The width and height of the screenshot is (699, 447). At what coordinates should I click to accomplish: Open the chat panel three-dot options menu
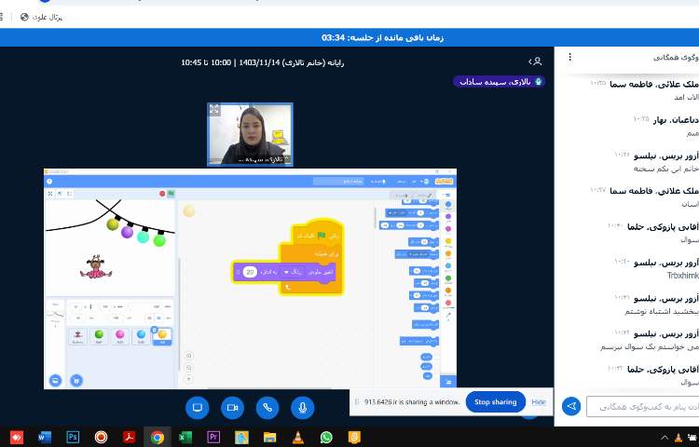click(569, 58)
